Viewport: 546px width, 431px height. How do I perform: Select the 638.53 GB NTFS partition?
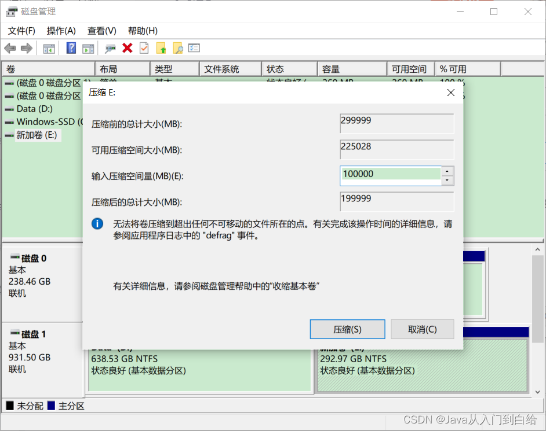click(x=199, y=370)
